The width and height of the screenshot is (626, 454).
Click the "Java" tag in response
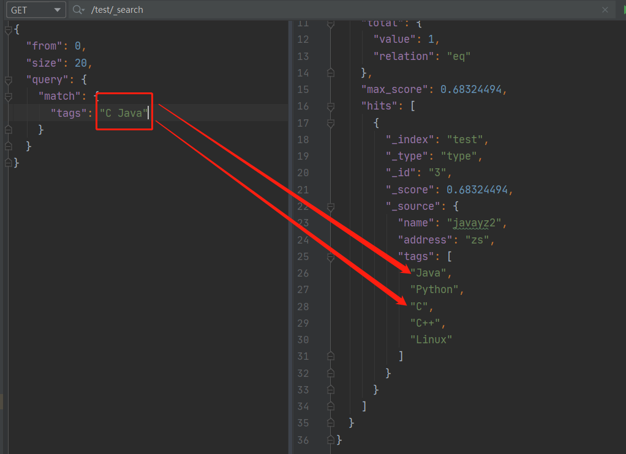pos(428,273)
